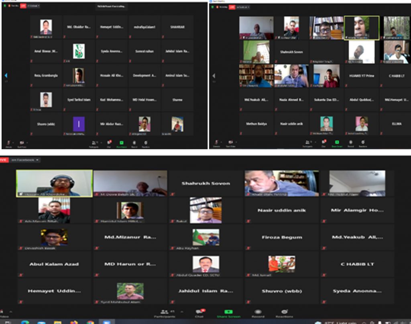
Task: Expand Participants arrow in top-right window
Action: coord(315,142)
